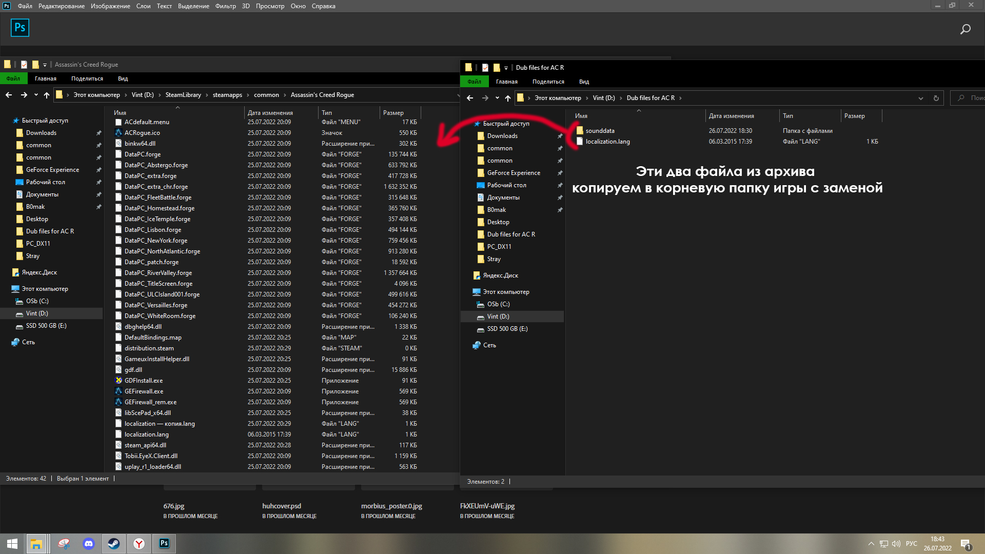Click the back arrow in the right Explorer

pyautogui.click(x=470, y=98)
